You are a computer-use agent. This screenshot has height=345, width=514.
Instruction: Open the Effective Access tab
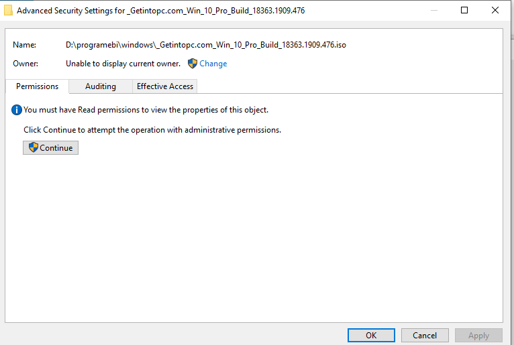coord(165,86)
